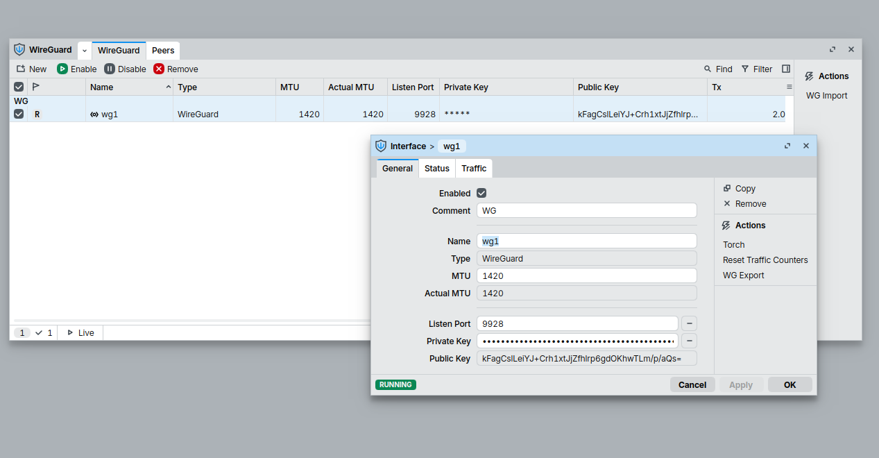Expand the WireGuard title dropdown chevron
Image resolution: width=879 pixels, height=458 pixels.
coord(85,51)
